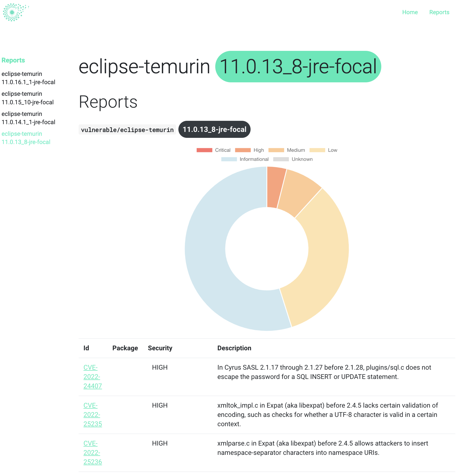Select eclipse-temurin 11.0.13_8-jre-focal sidebar entry
463x476 pixels.
click(26, 138)
